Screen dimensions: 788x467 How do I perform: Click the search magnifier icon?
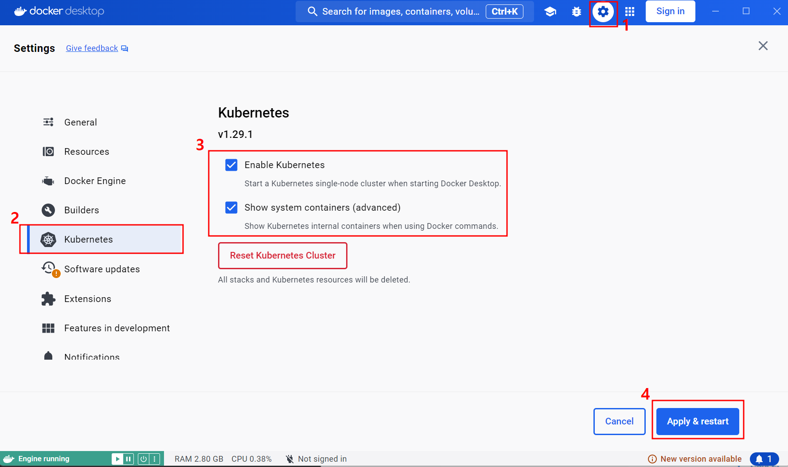point(312,12)
